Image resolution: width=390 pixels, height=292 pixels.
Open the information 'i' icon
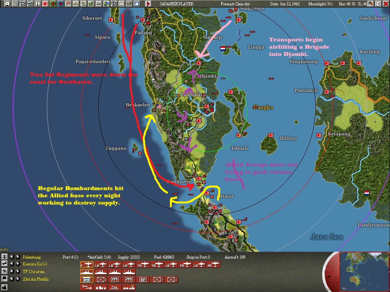(38, 4)
